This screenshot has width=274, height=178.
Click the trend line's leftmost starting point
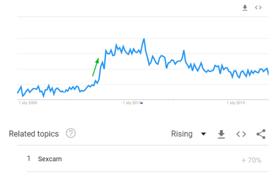coord(18,93)
